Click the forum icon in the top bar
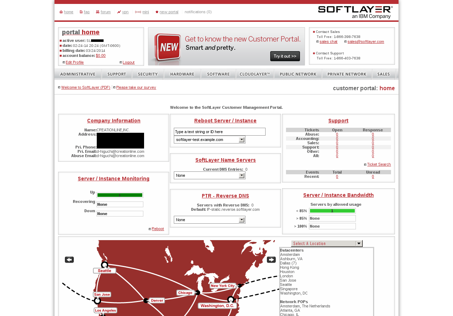This screenshot has width=453, height=316. click(x=97, y=12)
